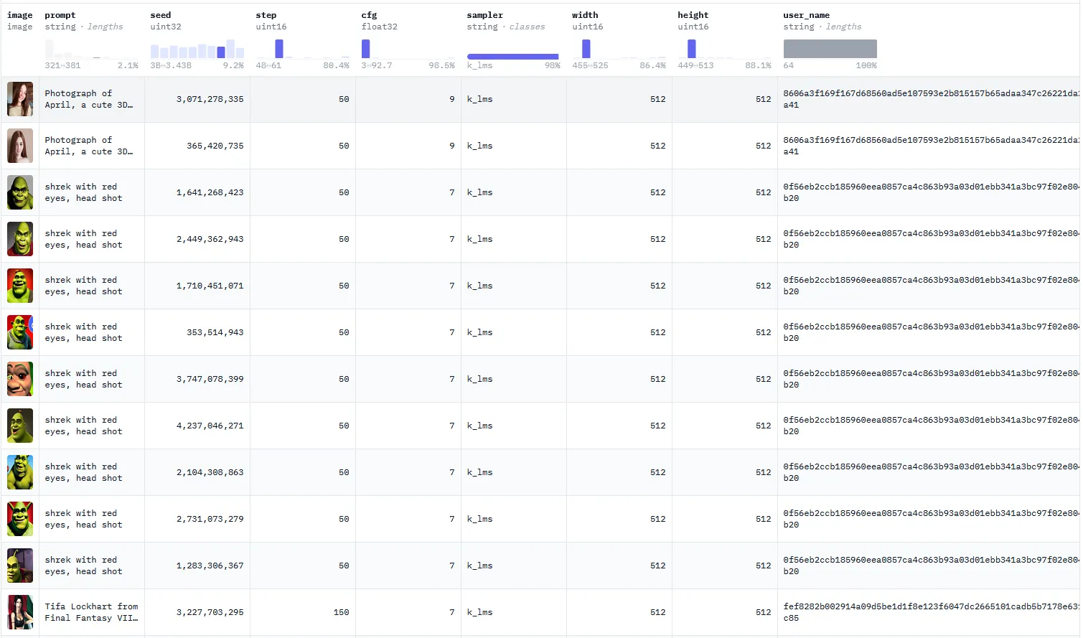
Task: Open the Shrek thumbnail for seed 2,104,308,863
Action: [x=20, y=472]
